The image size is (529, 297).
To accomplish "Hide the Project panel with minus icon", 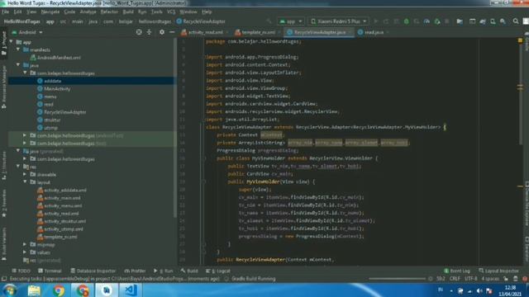I will [172, 32].
